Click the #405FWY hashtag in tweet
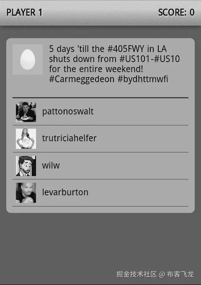Viewport: 201px width, 285px height. click(x=126, y=49)
